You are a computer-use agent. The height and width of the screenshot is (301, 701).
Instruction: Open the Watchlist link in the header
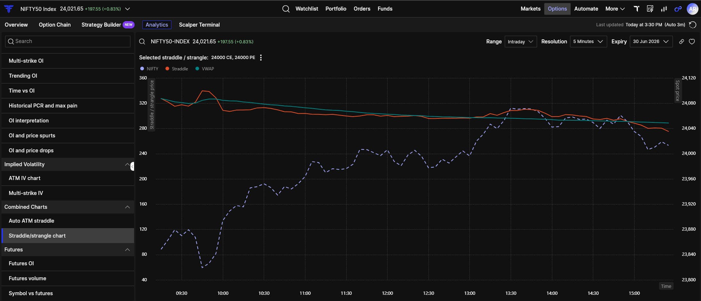coord(306,9)
